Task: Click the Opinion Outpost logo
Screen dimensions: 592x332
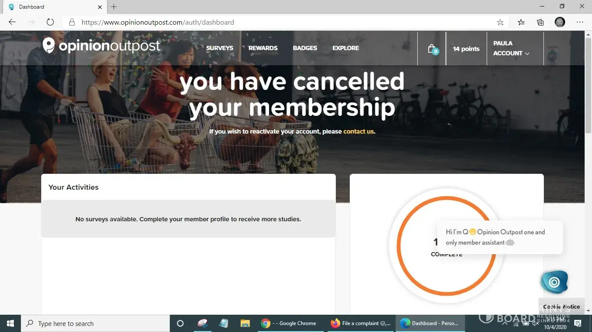Action: point(101,45)
